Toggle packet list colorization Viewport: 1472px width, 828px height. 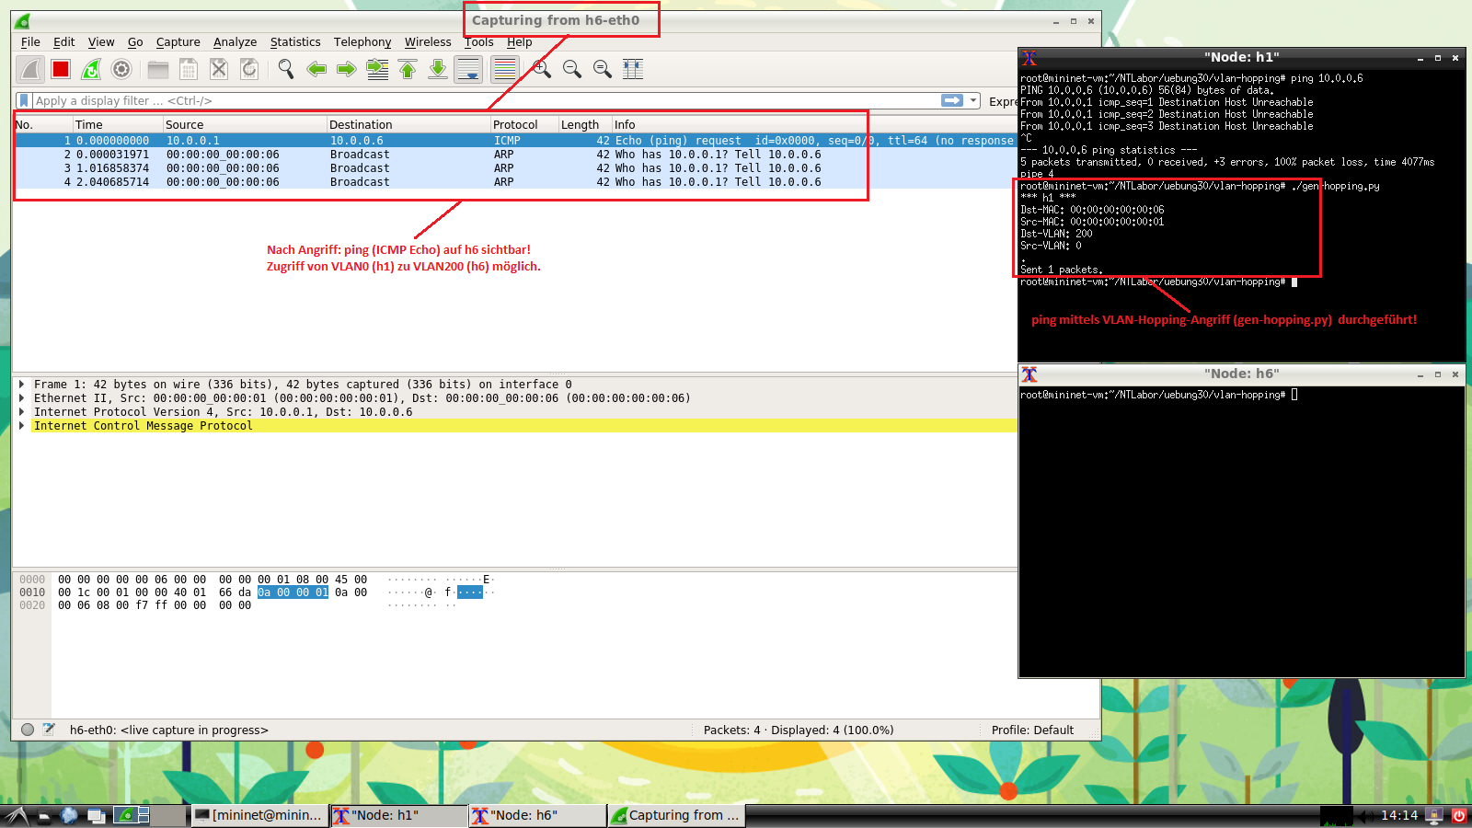(504, 69)
